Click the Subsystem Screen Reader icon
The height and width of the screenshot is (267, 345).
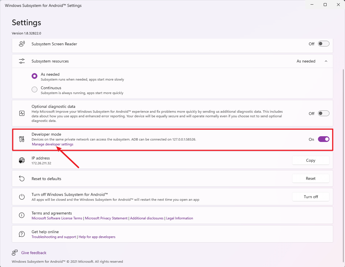point(22,44)
